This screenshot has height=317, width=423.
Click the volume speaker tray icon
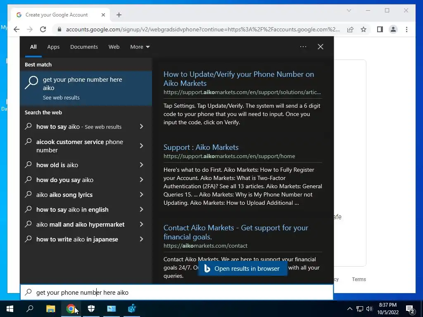click(x=369, y=309)
